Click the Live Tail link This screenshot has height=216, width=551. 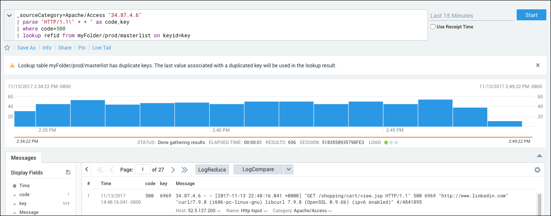[102, 48]
